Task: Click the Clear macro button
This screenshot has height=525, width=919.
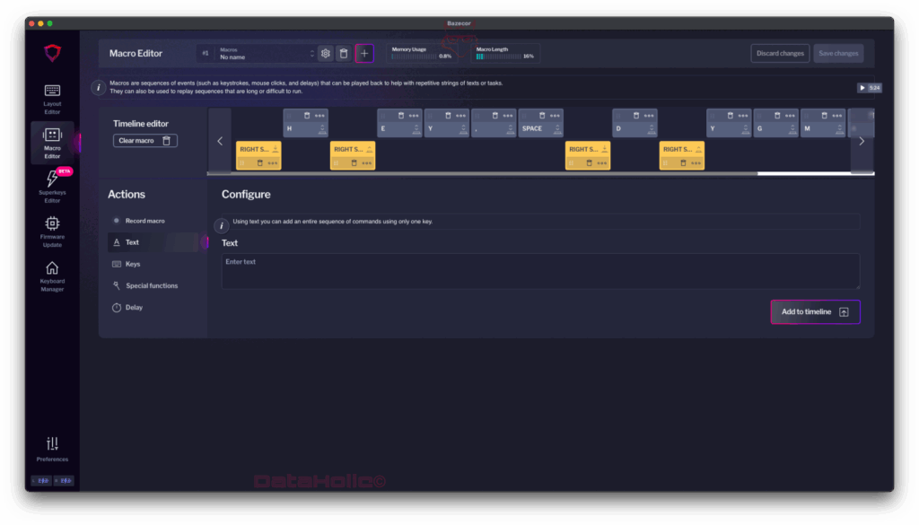Action: [x=144, y=141]
